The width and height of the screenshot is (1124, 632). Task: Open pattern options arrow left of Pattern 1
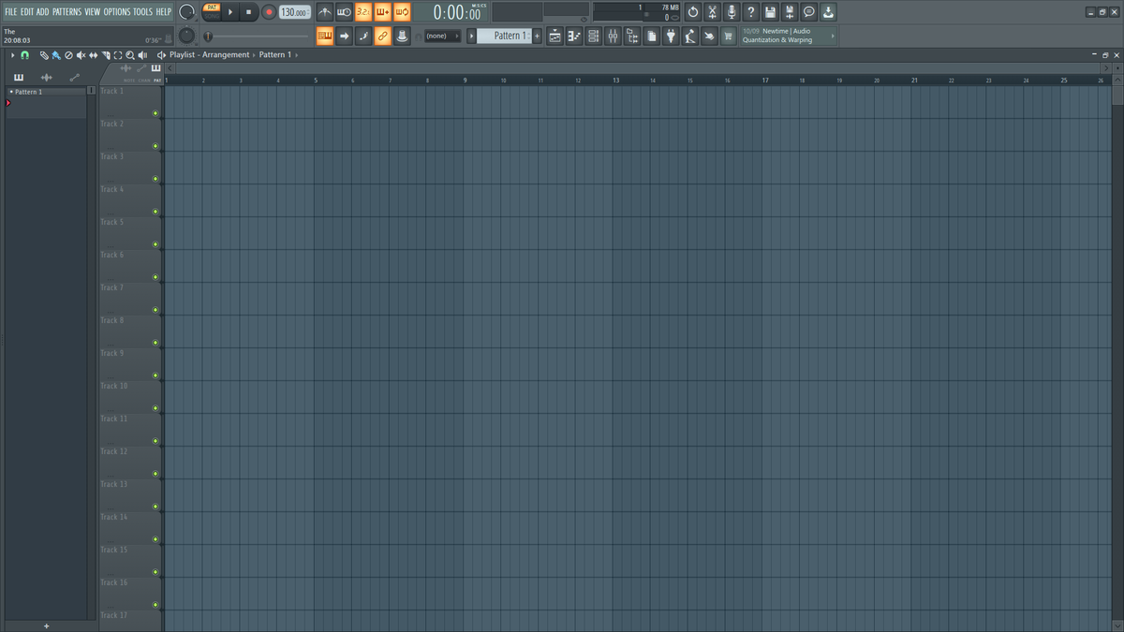click(x=471, y=36)
